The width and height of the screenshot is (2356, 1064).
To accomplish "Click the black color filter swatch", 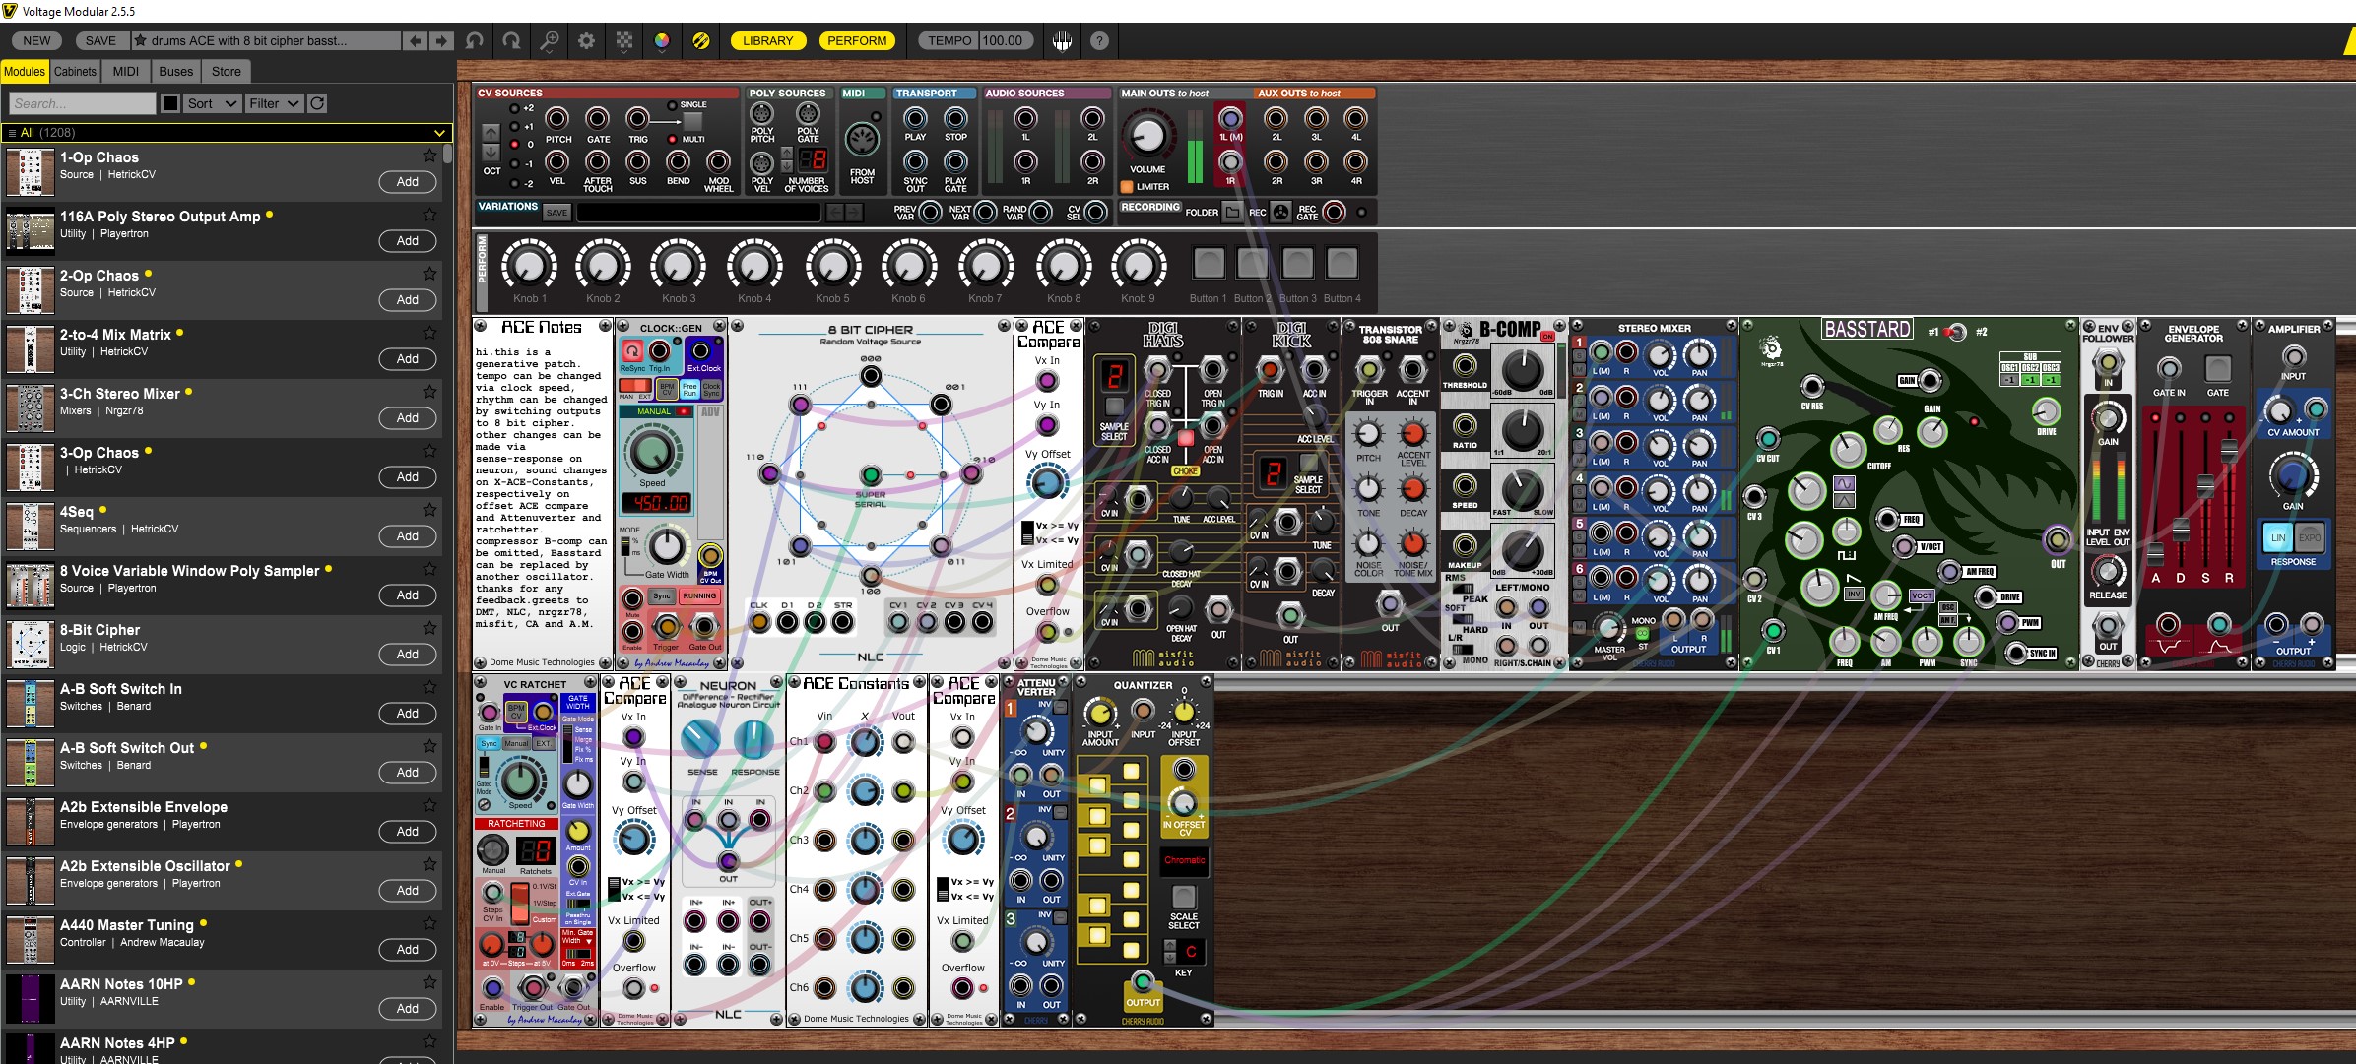I will pos(170,103).
